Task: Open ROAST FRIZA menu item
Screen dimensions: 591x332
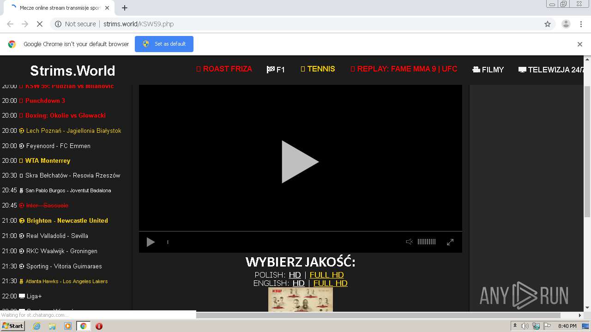Action: [224, 69]
